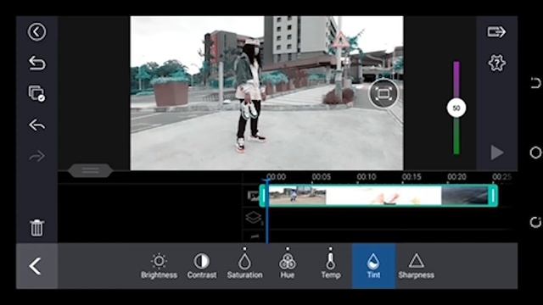Jump to 00:15 on the timeline ruler

click(x=411, y=177)
